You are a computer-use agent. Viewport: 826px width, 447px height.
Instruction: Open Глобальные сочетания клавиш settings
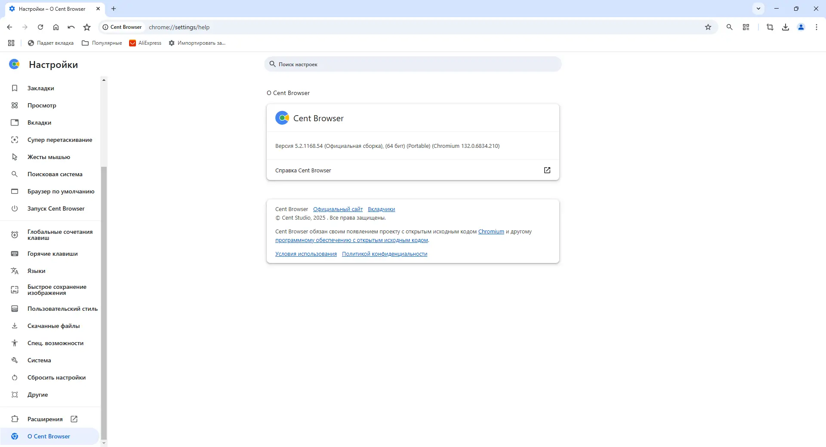(50, 235)
